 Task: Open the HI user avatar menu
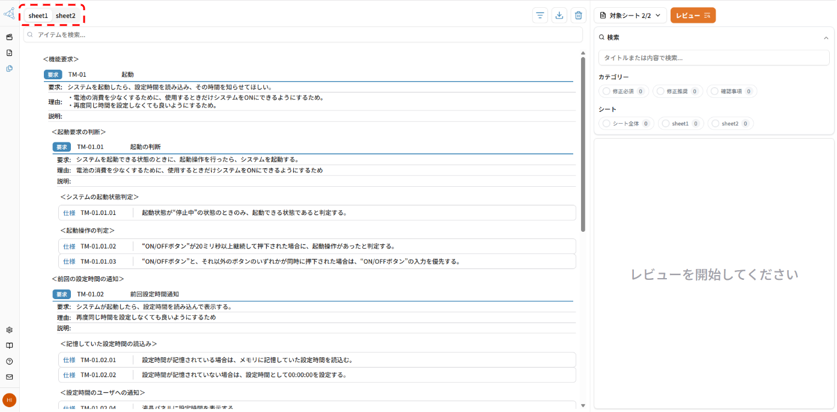(10, 400)
